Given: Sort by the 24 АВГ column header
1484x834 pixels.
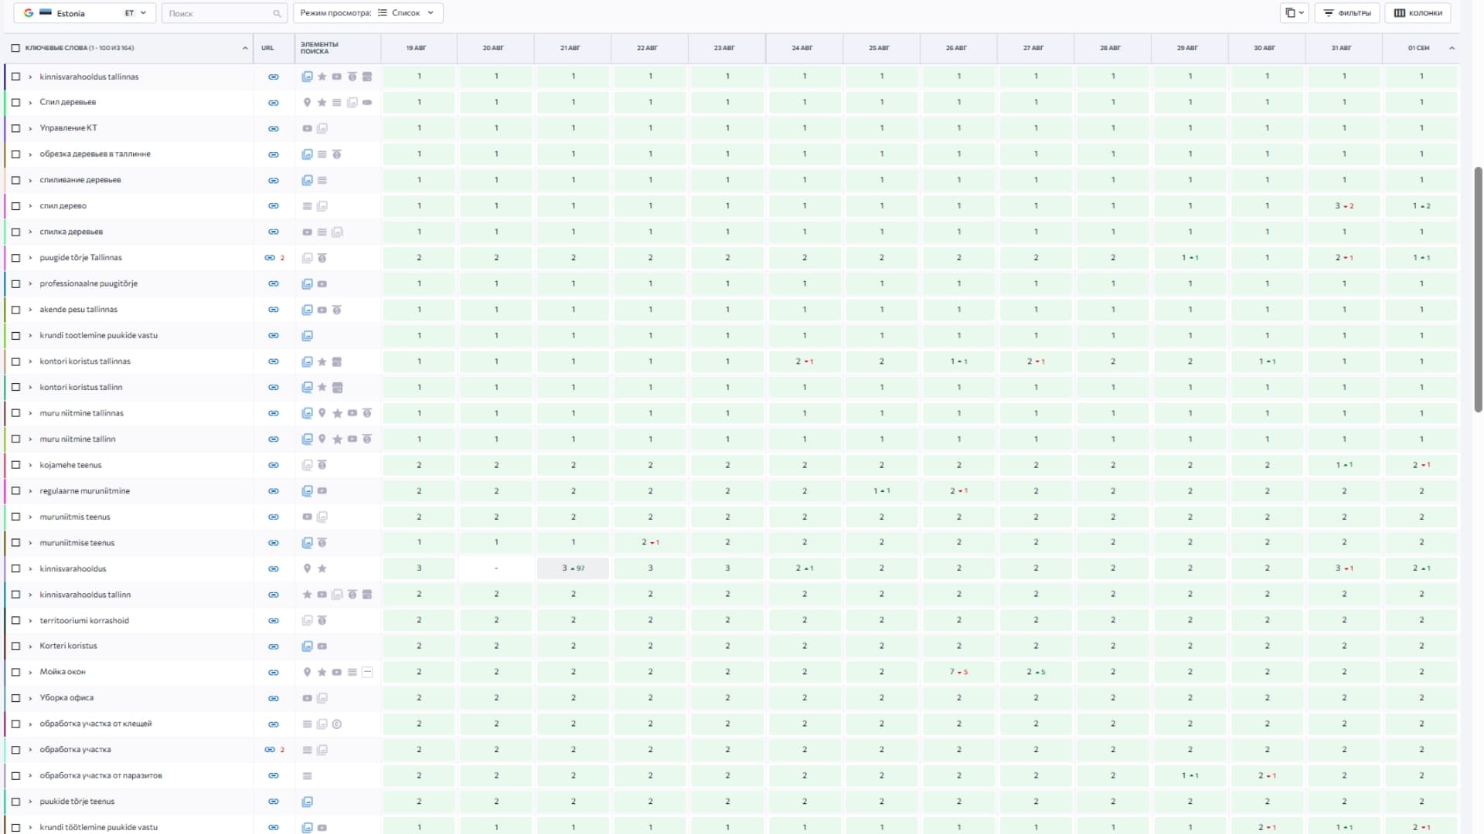Looking at the screenshot, I should [802, 48].
